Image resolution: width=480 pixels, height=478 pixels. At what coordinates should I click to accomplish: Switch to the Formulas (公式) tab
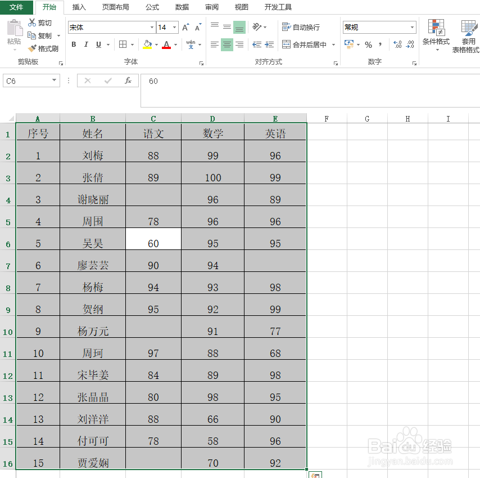[152, 7]
